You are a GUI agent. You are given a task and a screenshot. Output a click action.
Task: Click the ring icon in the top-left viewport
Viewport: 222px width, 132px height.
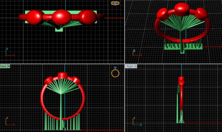(x=115, y=3)
